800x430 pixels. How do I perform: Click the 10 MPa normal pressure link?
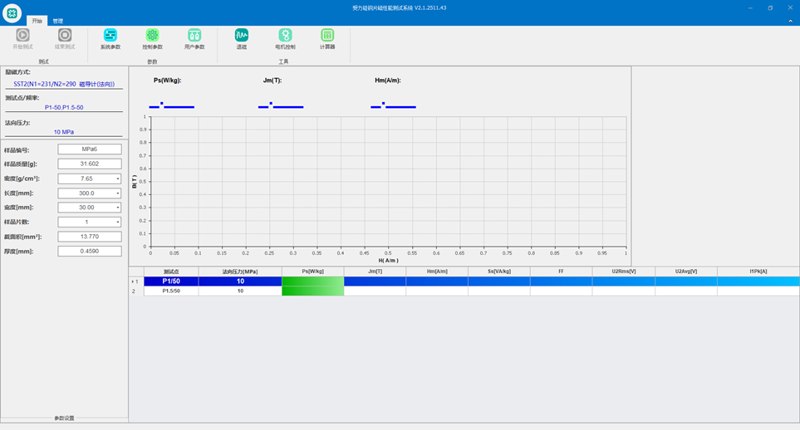coord(64,132)
